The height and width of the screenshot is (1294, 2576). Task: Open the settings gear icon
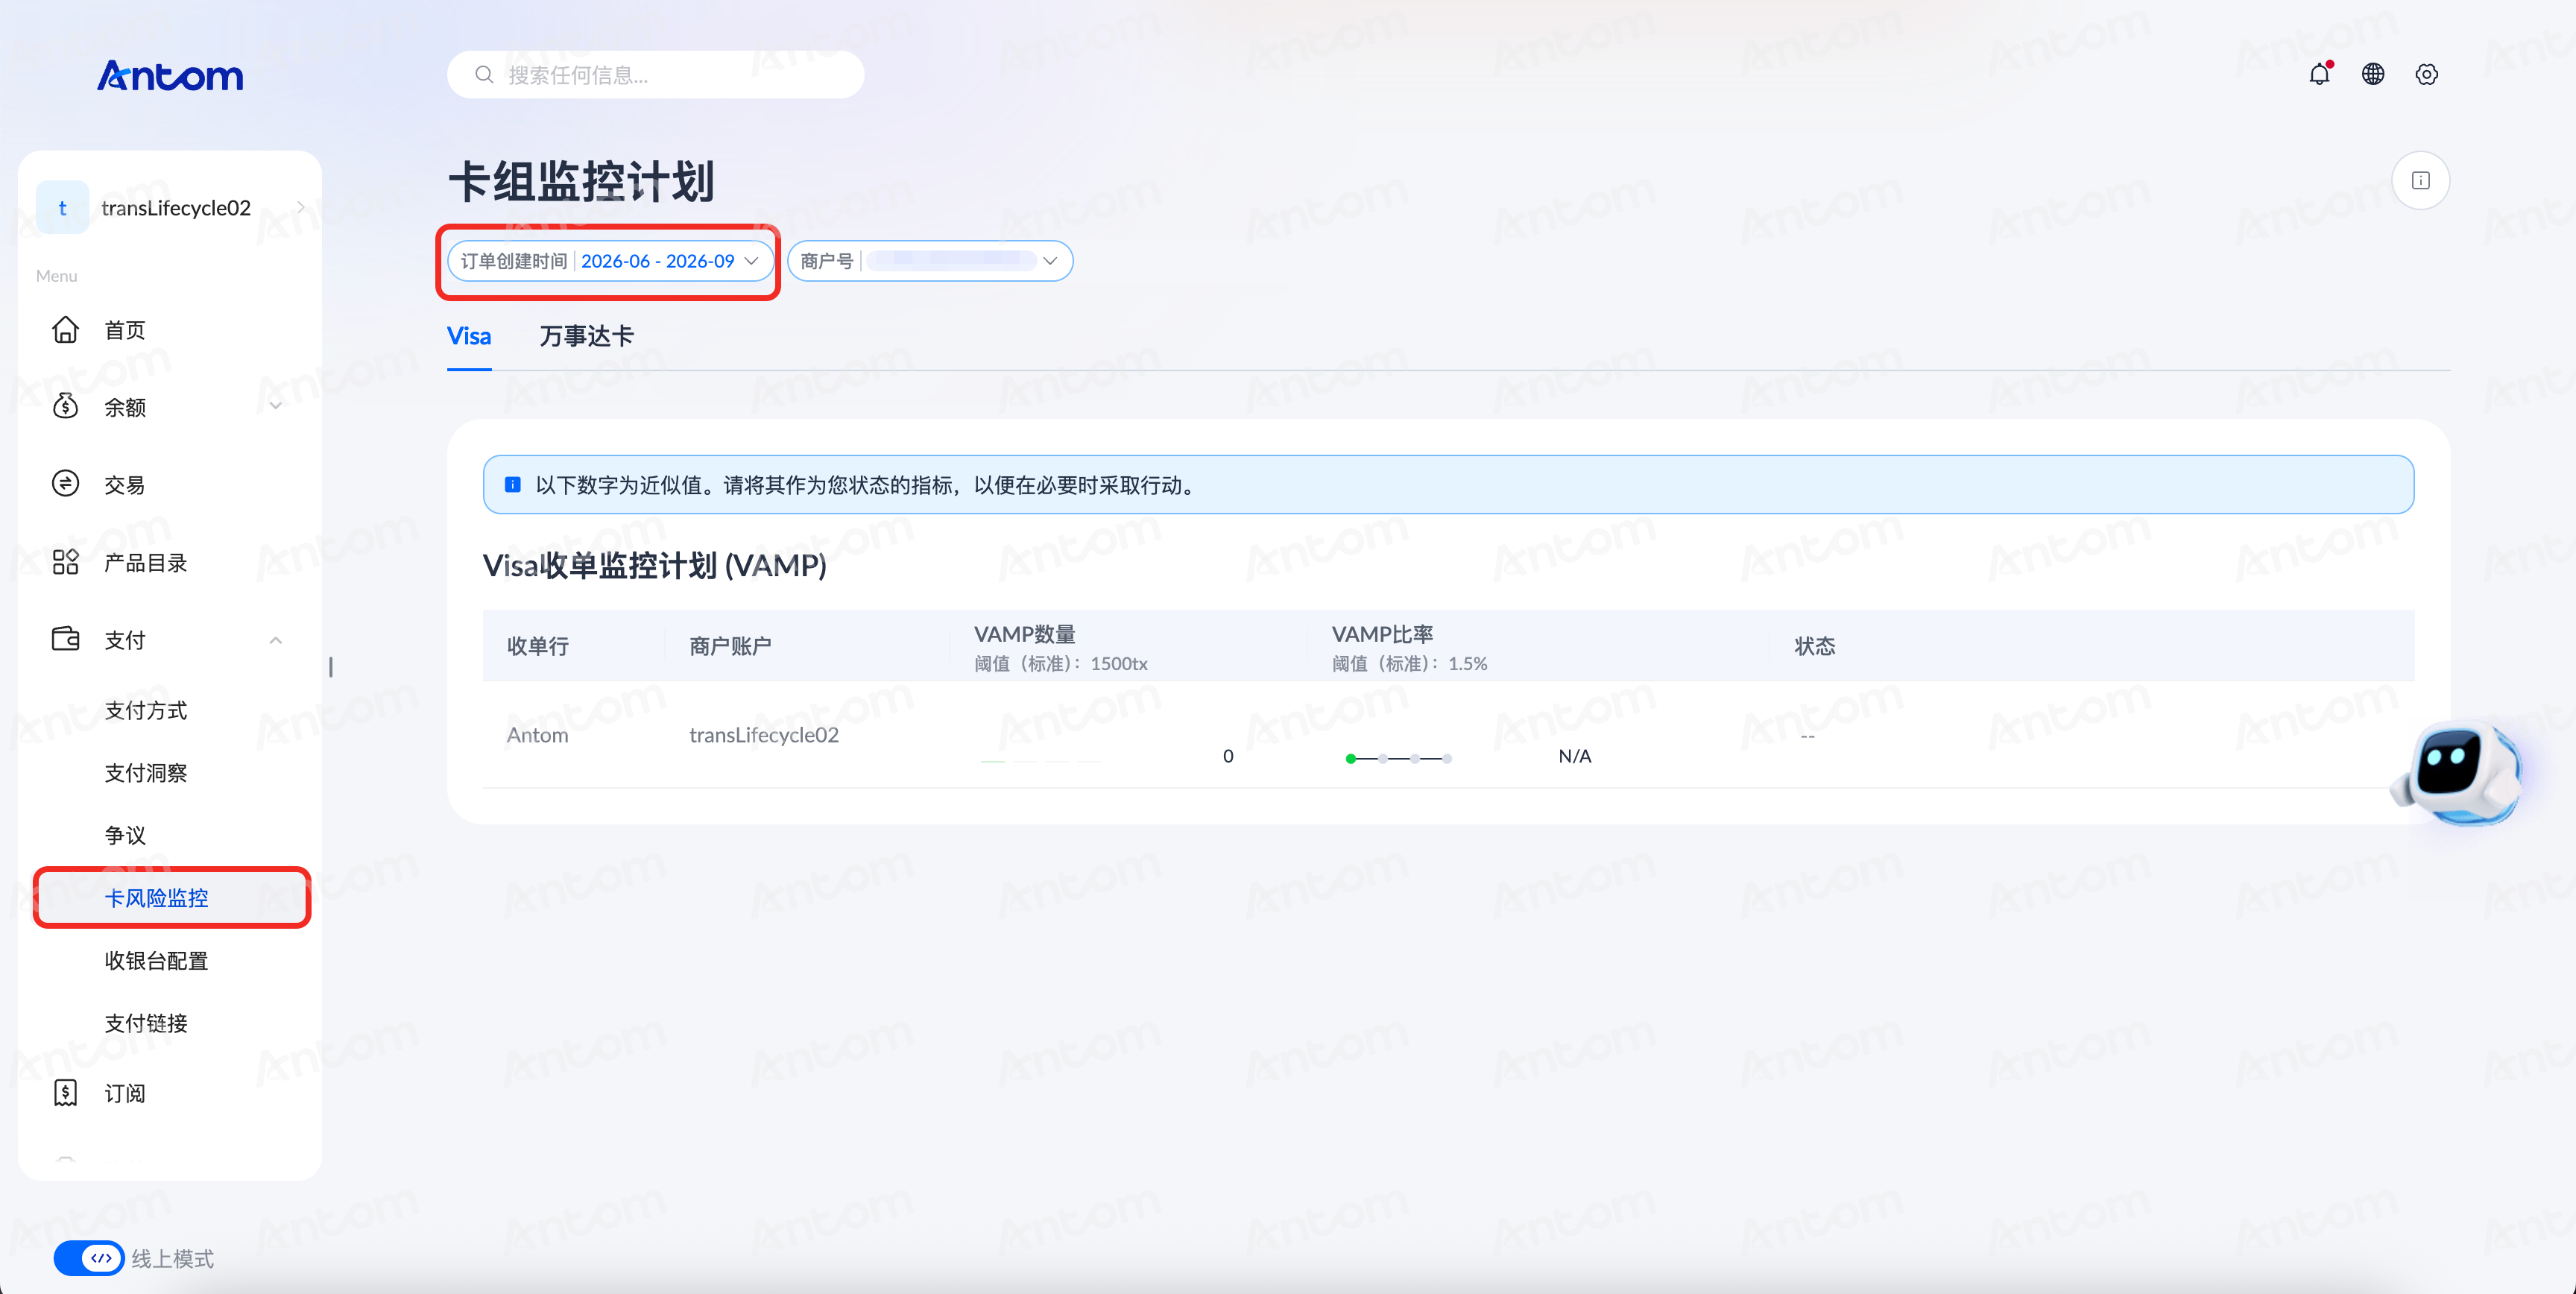coord(2427,74)
